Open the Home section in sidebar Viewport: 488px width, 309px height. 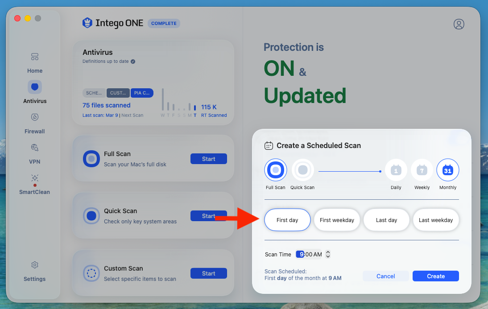[x=34, y=63]
